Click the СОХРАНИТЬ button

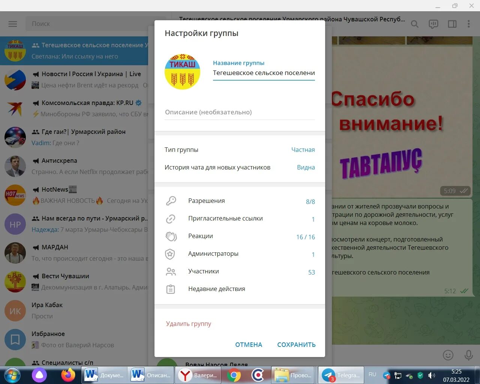[296, 345]
